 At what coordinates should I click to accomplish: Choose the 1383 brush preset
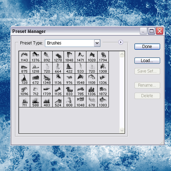pyautogui.click(x=103, y=102)
